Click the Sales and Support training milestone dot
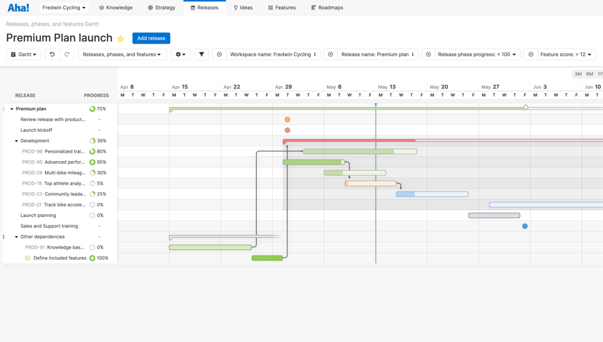This screenshot has width=603, height=342. pyautogui.click(x=525, y=226)
